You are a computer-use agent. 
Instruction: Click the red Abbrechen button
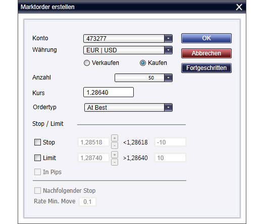[x=206, y=53]
